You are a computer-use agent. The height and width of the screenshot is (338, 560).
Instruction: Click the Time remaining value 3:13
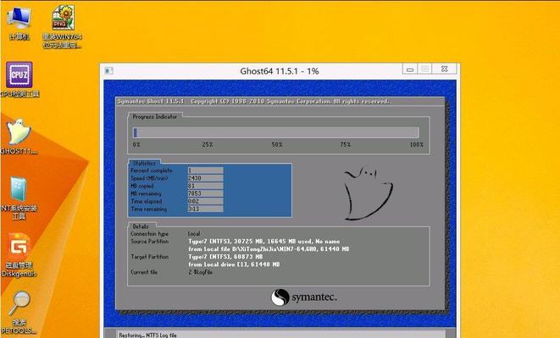coord(205,209)
